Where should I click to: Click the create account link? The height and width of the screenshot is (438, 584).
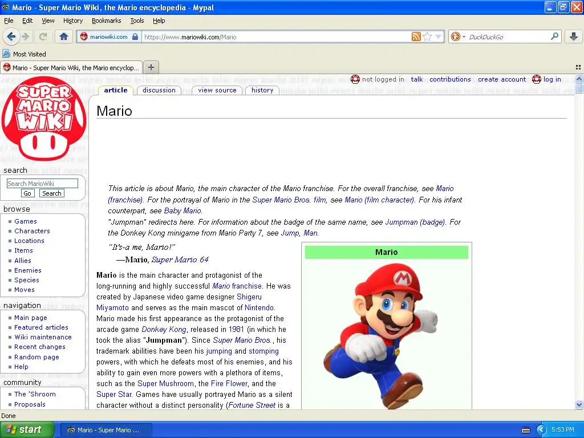click(x=502, y=79)
